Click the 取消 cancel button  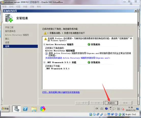125,103
